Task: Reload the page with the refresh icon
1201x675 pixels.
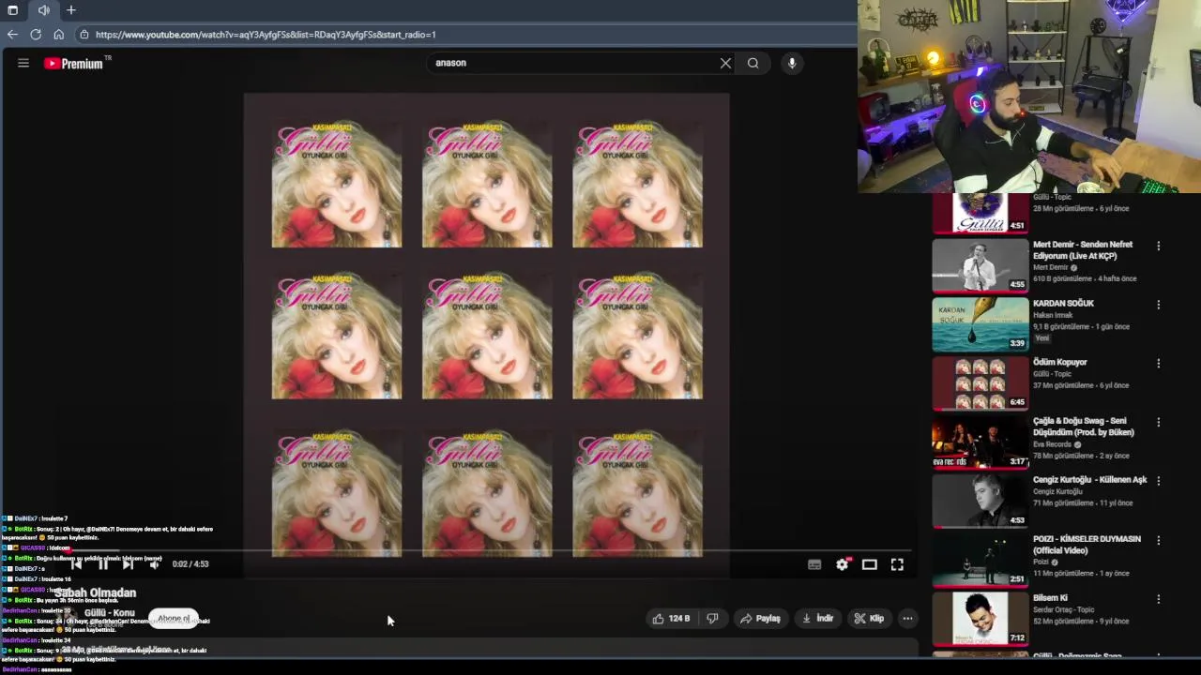Action: pyautogui.click(x=36, y=35)
